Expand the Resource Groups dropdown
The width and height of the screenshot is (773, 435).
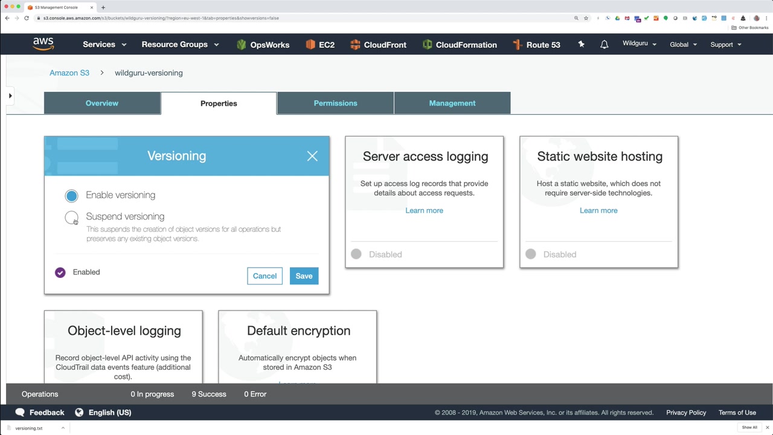pyautogui.click(x=180, y=45)
